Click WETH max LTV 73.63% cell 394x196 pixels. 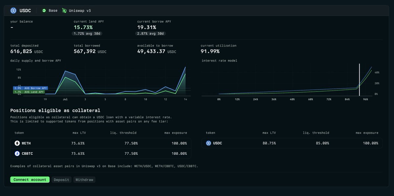[78, 143]
